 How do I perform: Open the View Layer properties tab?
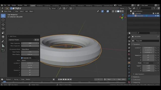(129, 48)
